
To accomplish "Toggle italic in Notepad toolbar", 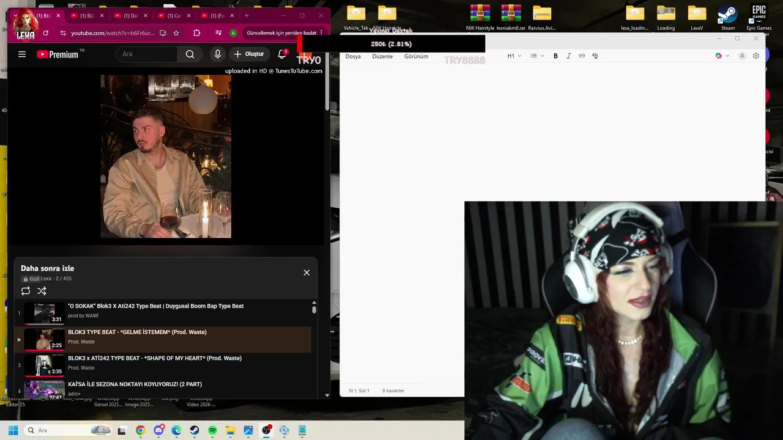I will pos(568,56).
